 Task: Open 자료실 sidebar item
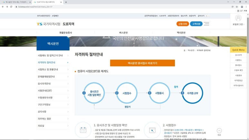click(53, 126)
